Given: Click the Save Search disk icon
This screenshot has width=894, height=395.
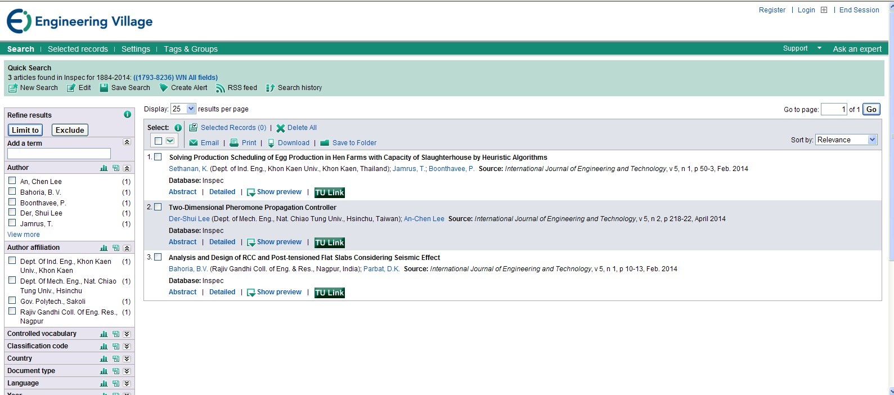Looking at the screenshot, I should pos(104,88).
